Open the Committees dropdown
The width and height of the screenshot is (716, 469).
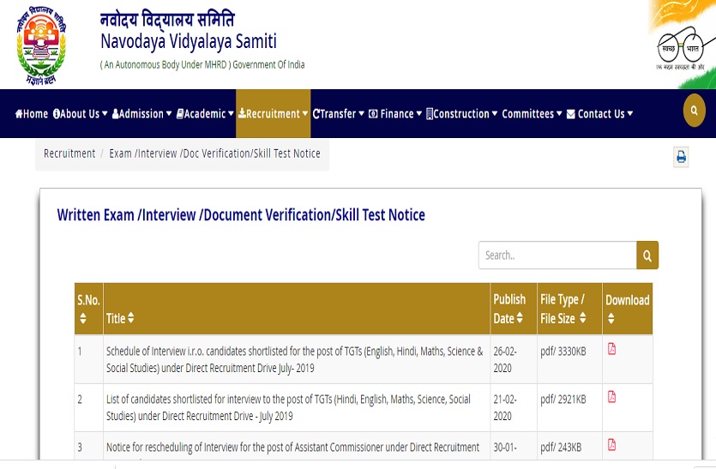coord(532,114)
